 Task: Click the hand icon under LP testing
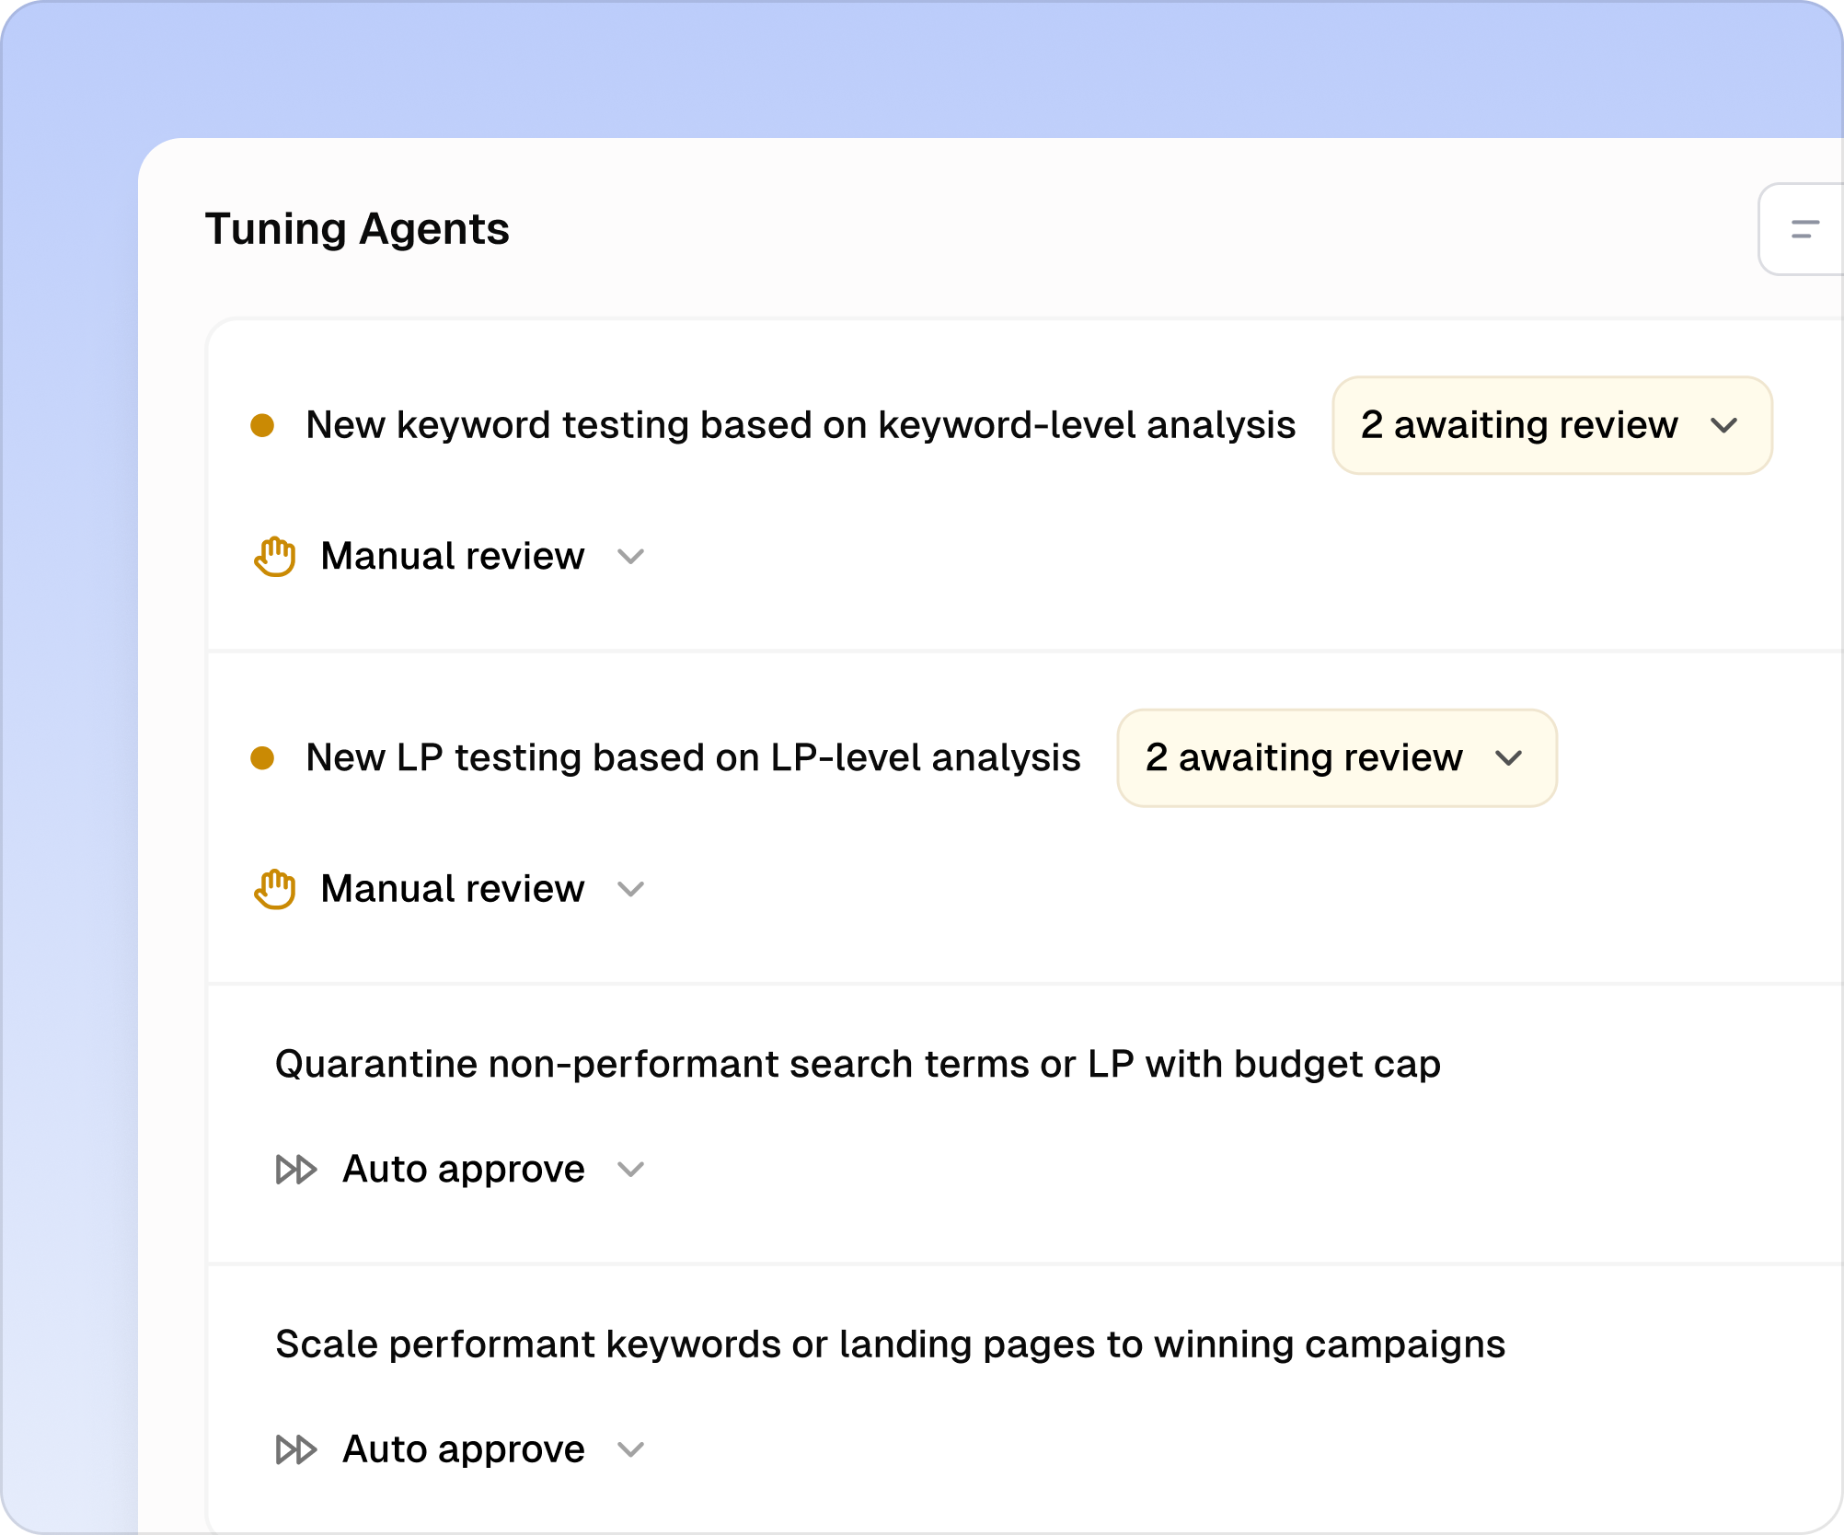274,889
